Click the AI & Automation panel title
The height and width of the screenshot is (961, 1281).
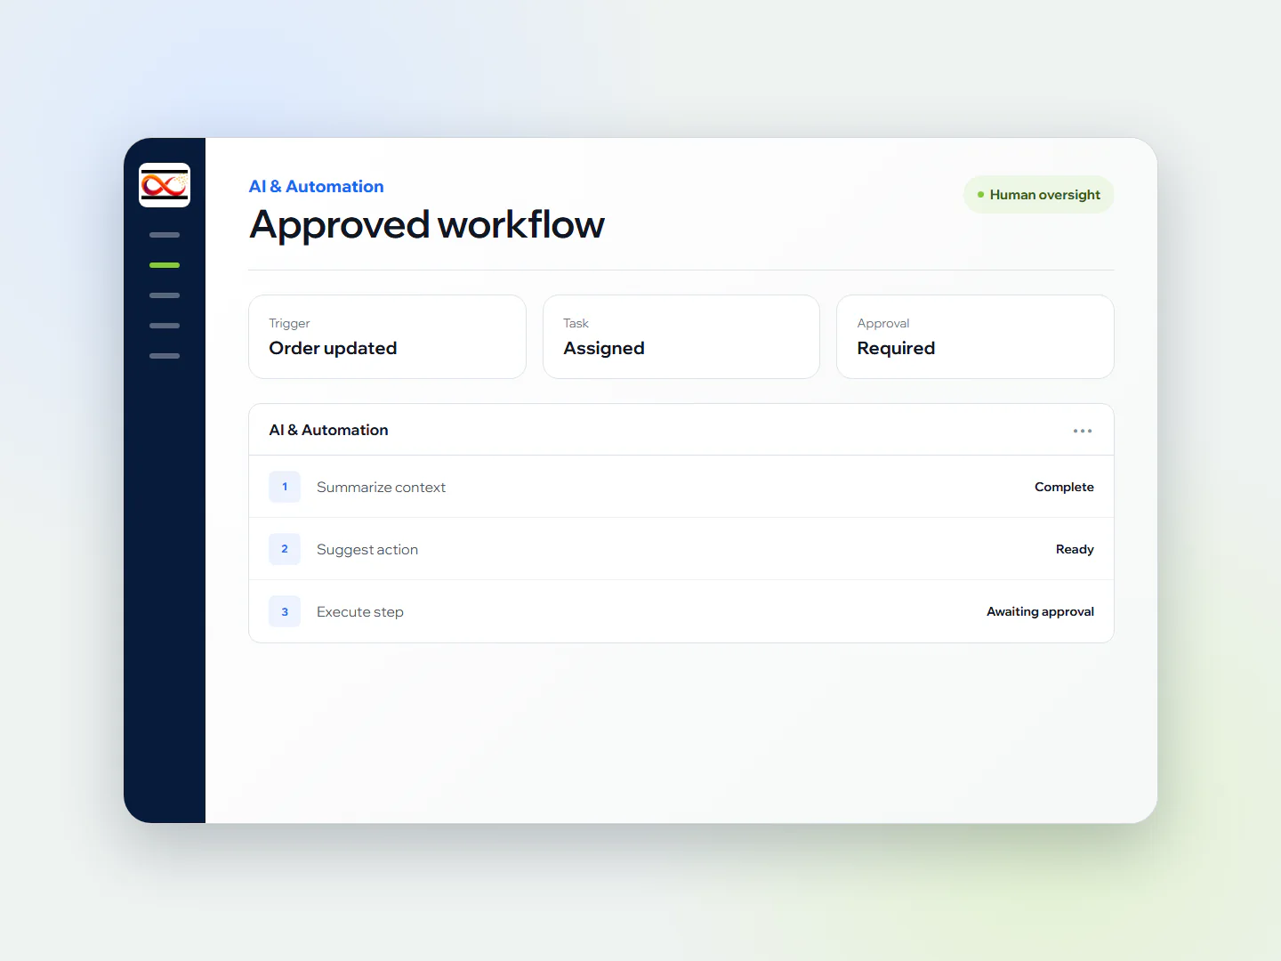[x=328, y=430]
